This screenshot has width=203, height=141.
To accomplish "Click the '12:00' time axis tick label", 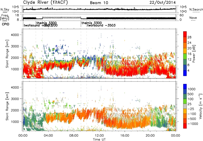I will (x=99, y=135).
